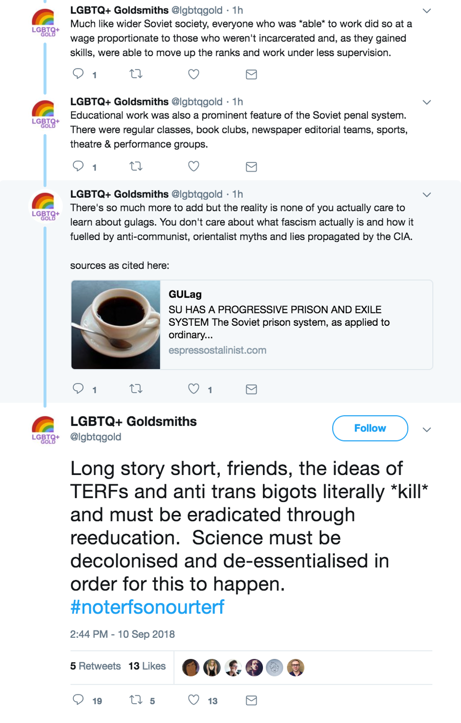Image resolution: width=461 pixels, height=723 pixels.
Task: View the 13 Likes list
Action: (147, 666)
